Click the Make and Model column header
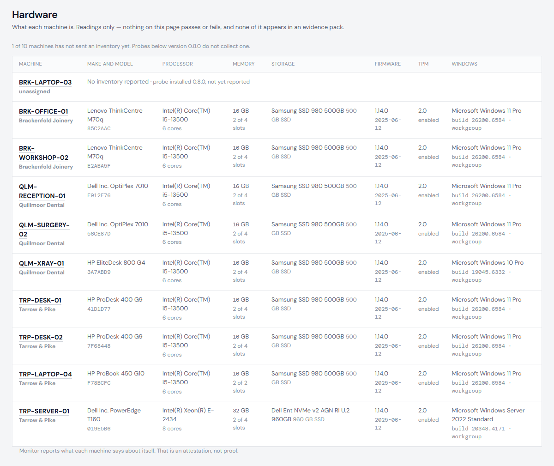The width and height of the screenshot is (554, 466). (x=110, y=64)
